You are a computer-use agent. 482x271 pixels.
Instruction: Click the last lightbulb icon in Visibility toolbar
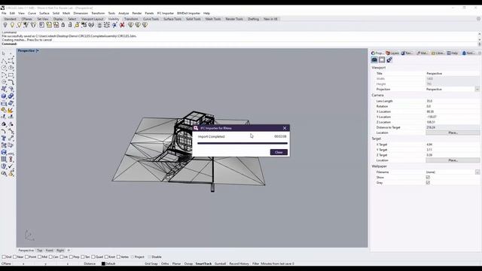tap(145, 25)
